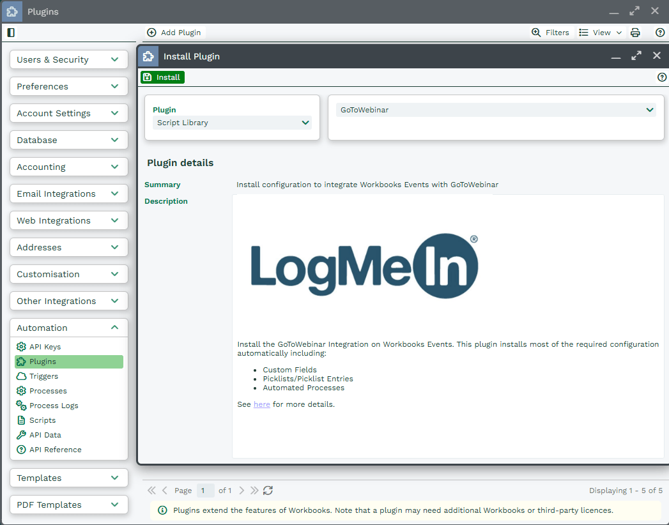Viewport: 669px width, 525px height.
Task: Toggle the sidebar panel collapse icon
Action: 11,33
